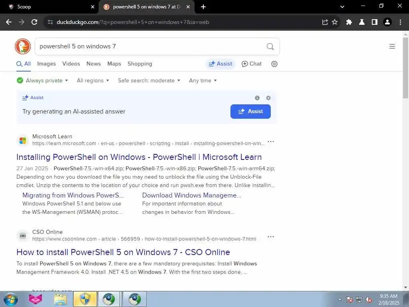The width and height of the screenshot is (409, 307).
Task: Click the learn.microsoft.com result URL
Action: click(149, 144)
